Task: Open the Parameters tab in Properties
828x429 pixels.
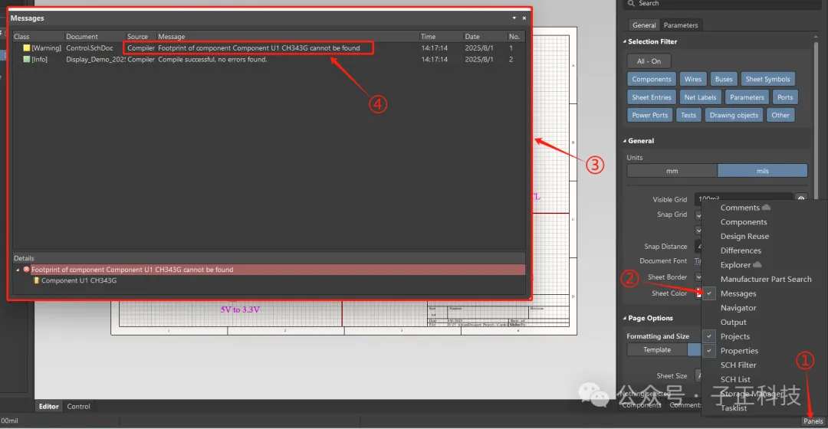Action: pos(681,25)
